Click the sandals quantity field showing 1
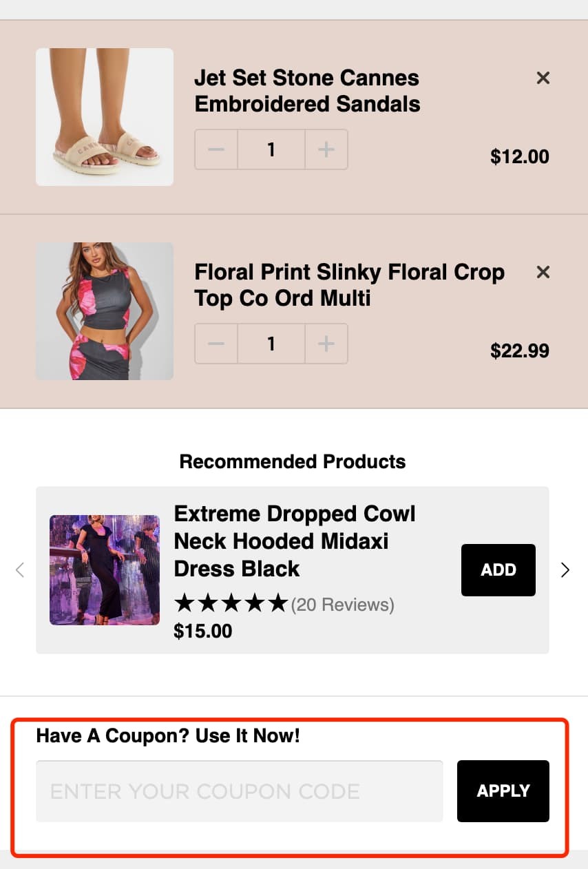The width and height of the screenshot is (588, 869). click(x=271, y=149)
